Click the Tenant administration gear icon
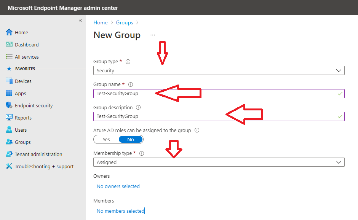The height and width of the screenshot is (220, 358). click(x=9, y=154)
